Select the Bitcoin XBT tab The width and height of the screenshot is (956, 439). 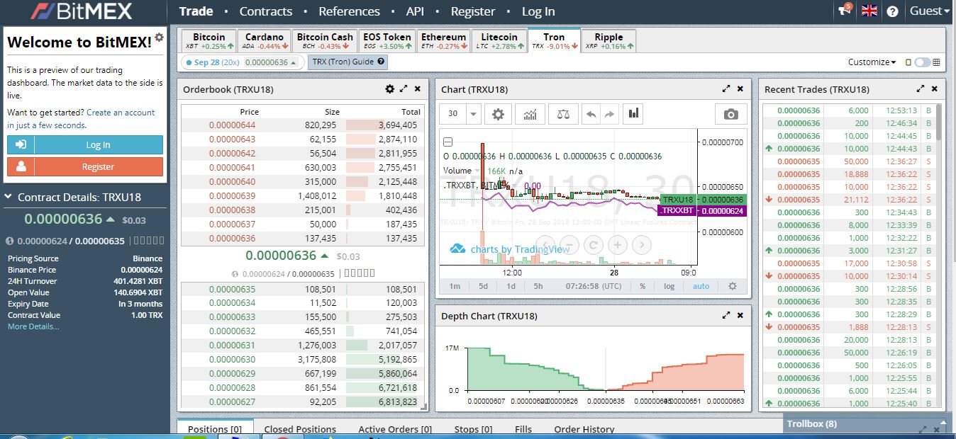click(x=209, y=41)
